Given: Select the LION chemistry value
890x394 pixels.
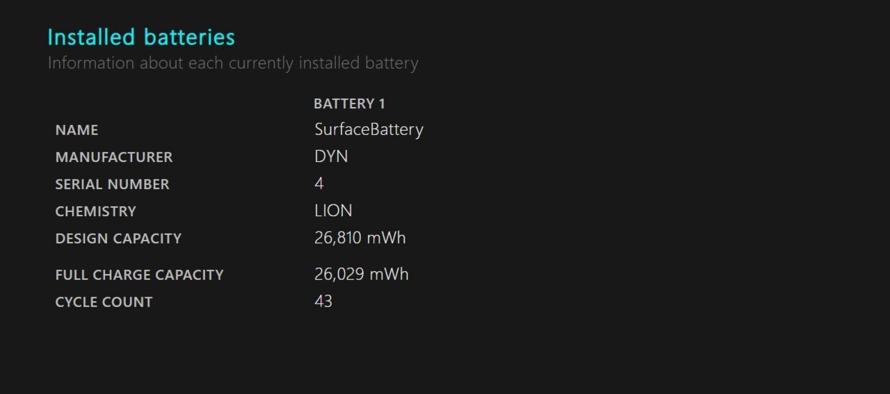Looking at the screenshot, I should (x=333, y=211).
